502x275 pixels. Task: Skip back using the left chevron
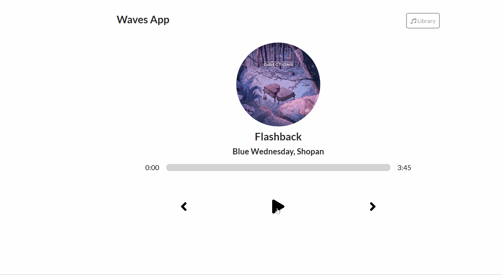[184, 207]
